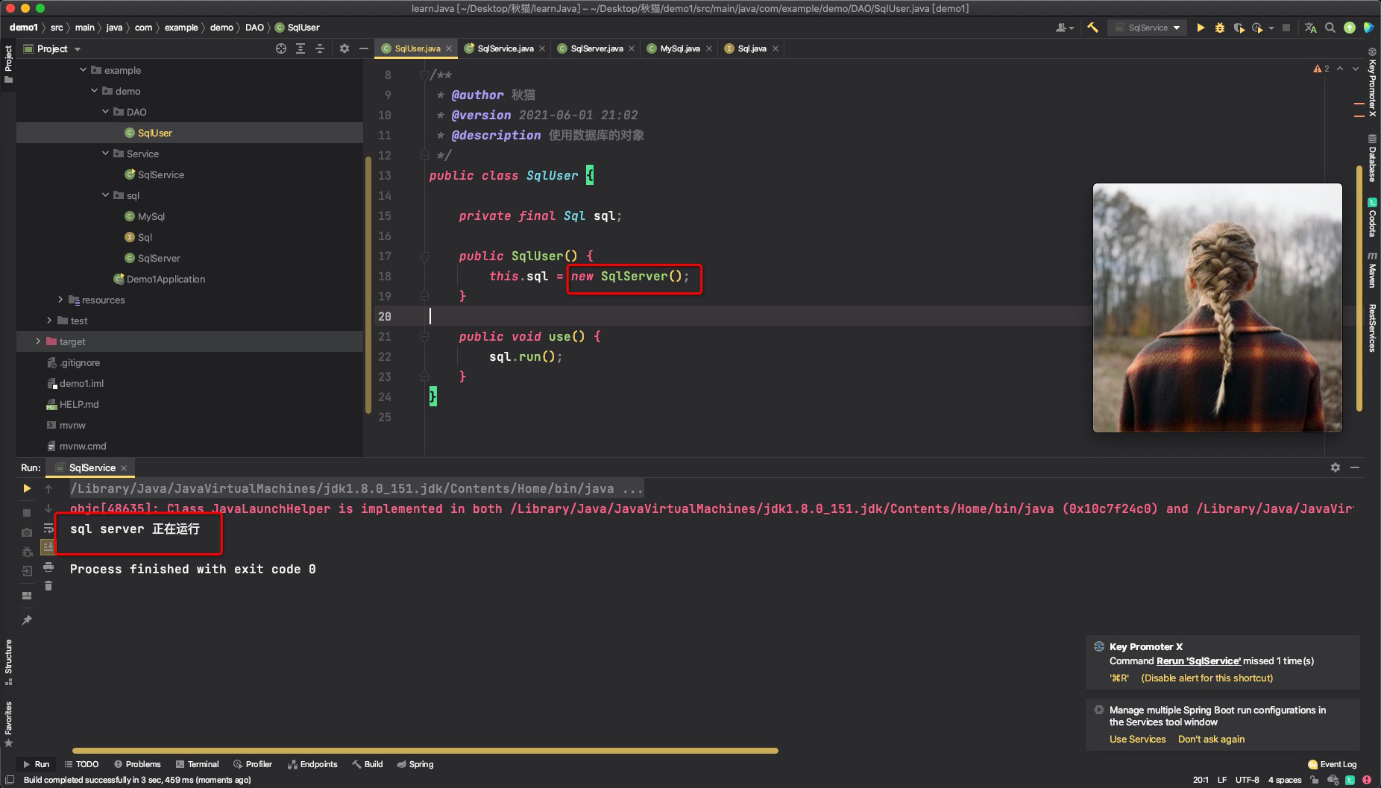Select MySql class in project tree
The image size is (1381, 788).
pos(151,216)
